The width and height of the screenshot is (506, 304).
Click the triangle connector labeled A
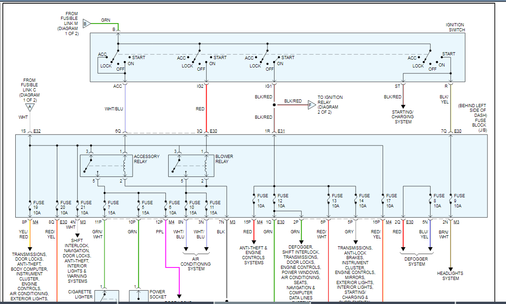(x=30, y=107)
